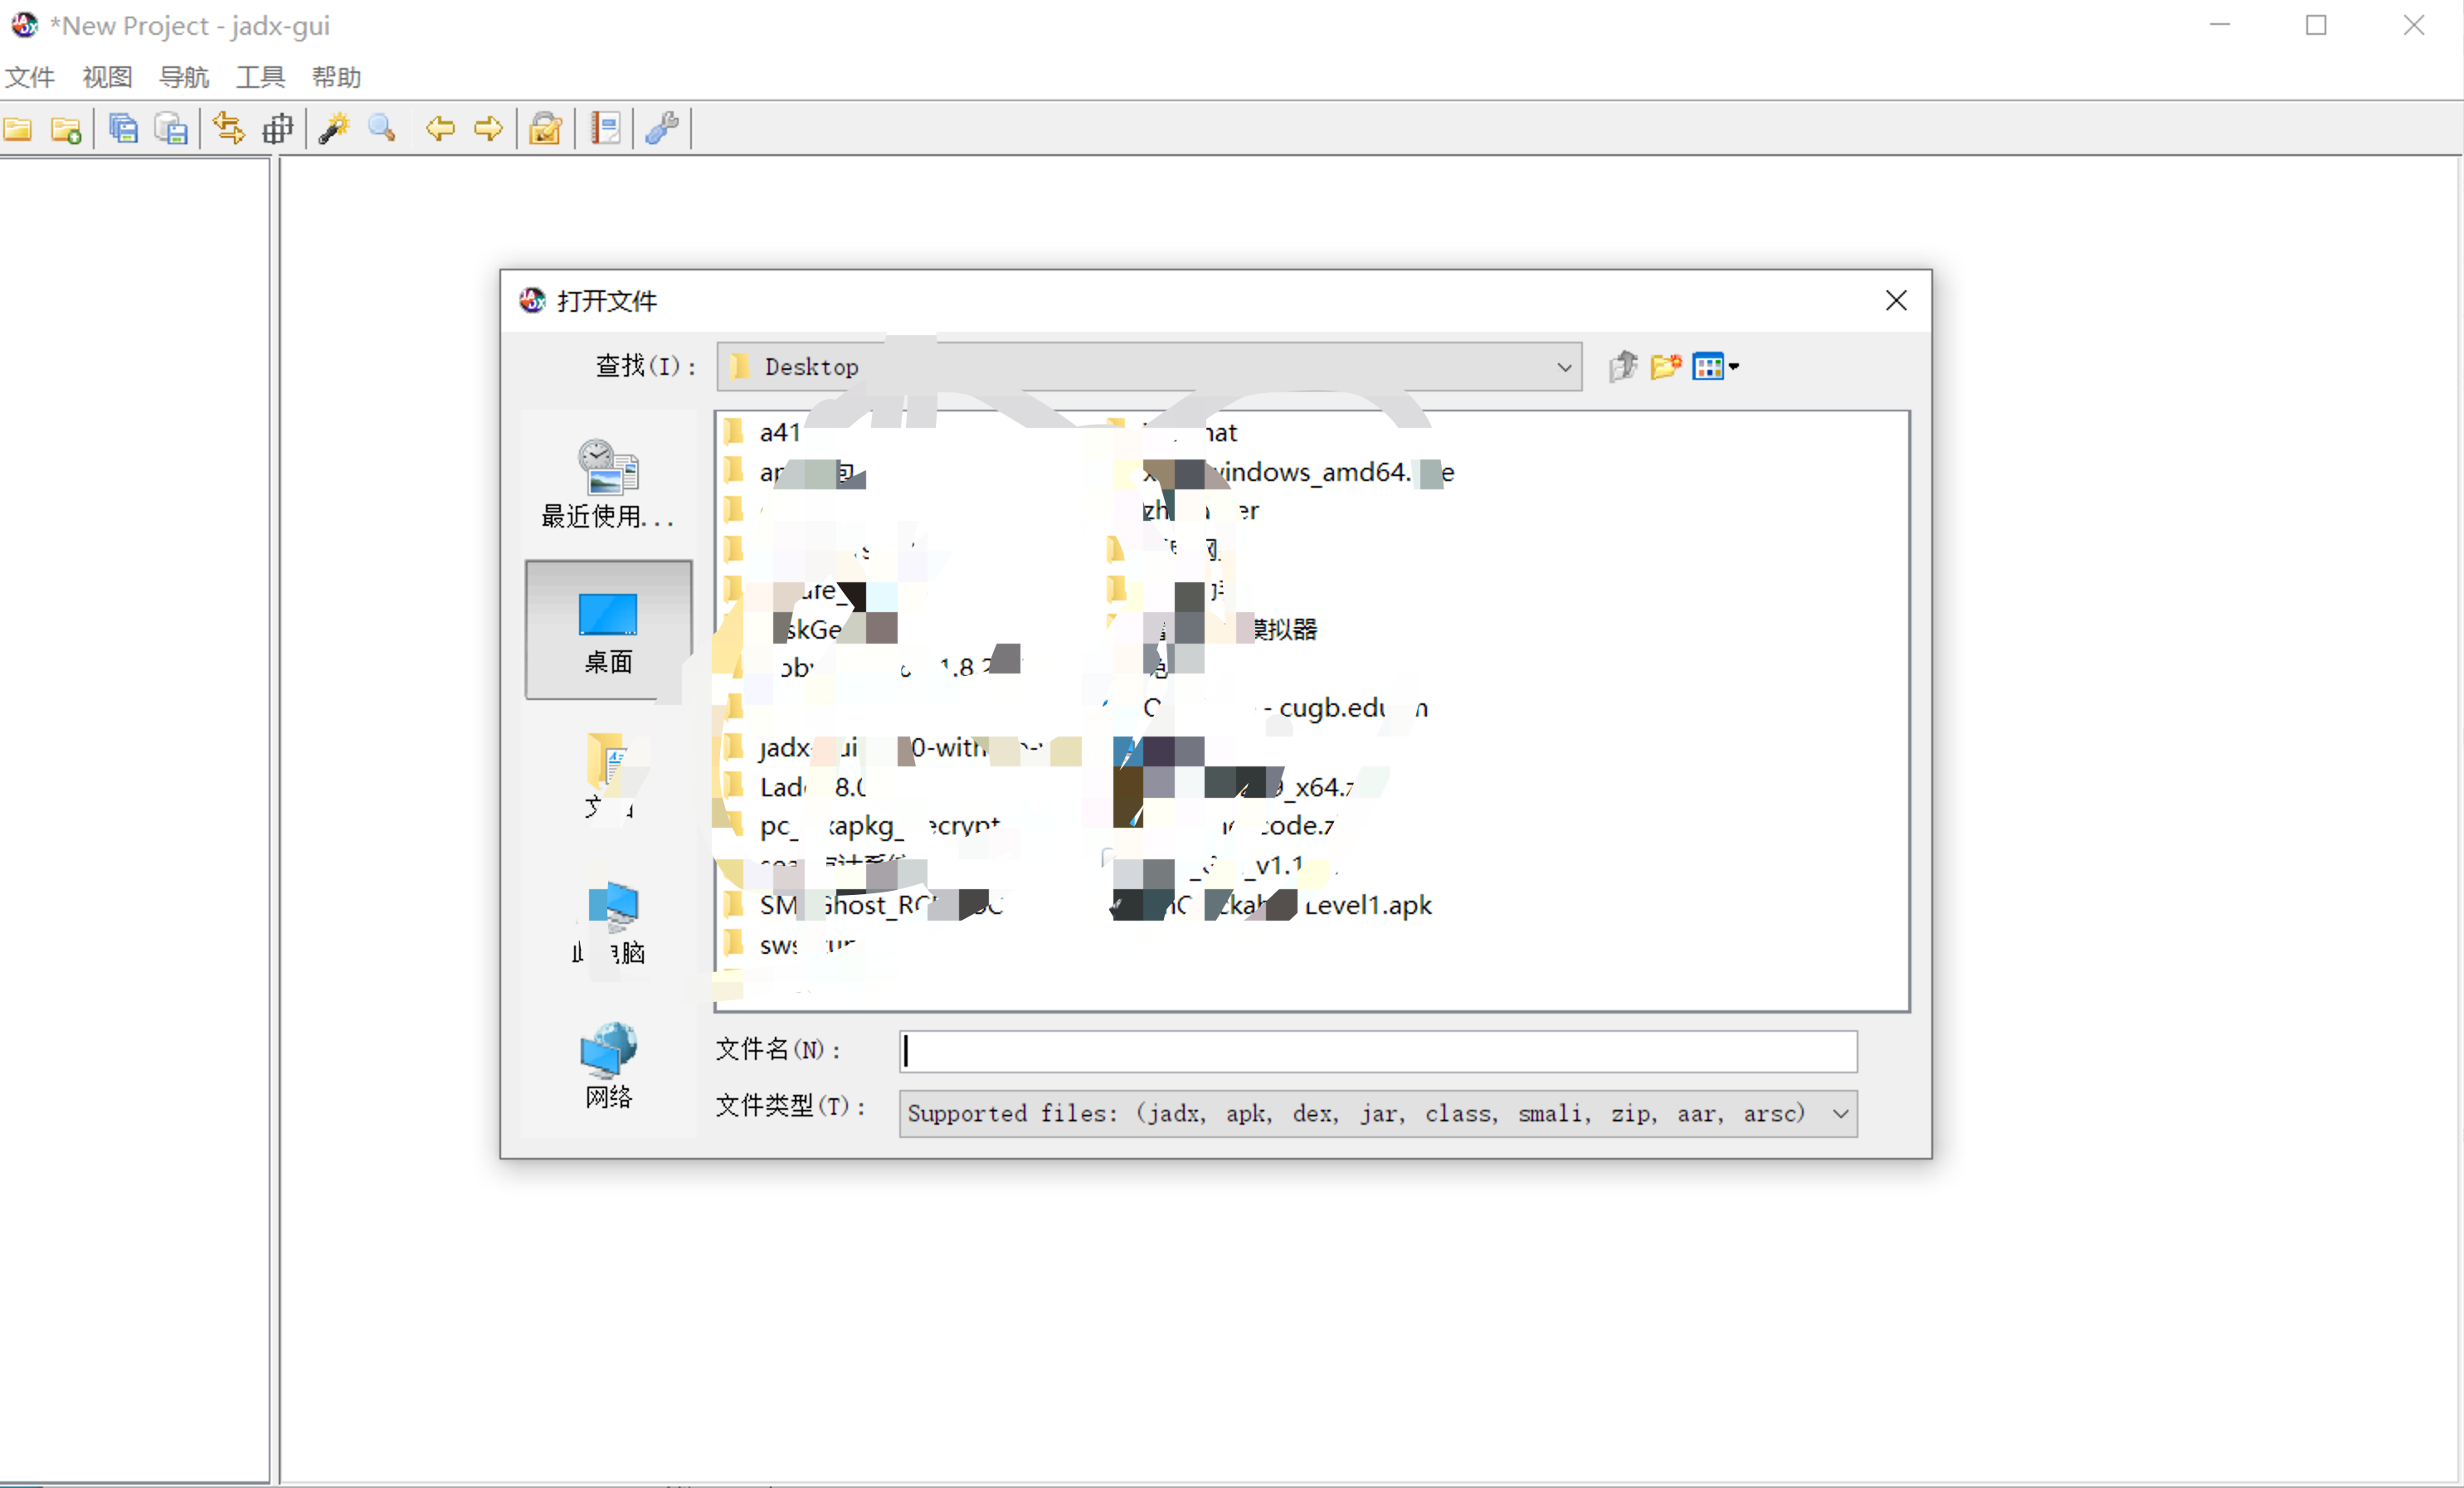Open the 工具 menu
Screen dimensions: 2464x1488
[260, 77]
